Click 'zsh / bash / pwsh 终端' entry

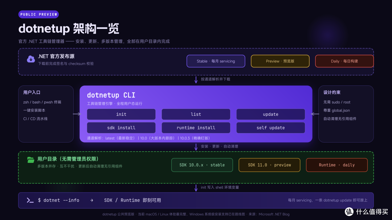pyautogui.click(x=42, y=102)
